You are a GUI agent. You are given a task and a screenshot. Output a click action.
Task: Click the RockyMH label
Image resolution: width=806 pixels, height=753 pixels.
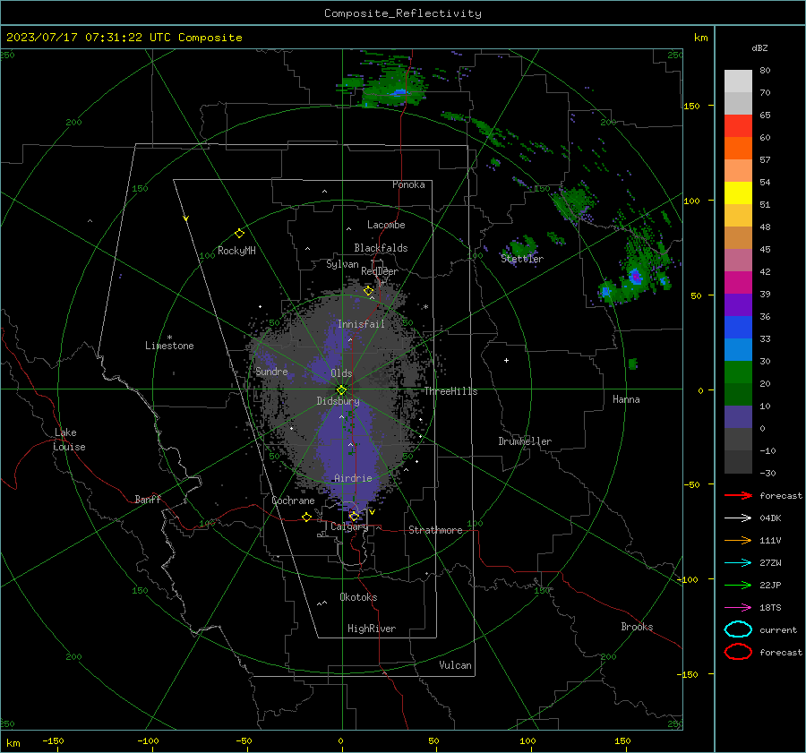pyautogui.click(x=236, y=251)
